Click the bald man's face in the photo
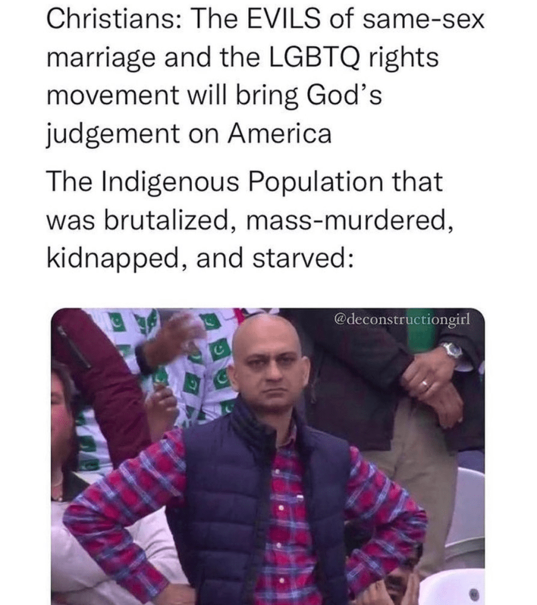 pos(271,367)
